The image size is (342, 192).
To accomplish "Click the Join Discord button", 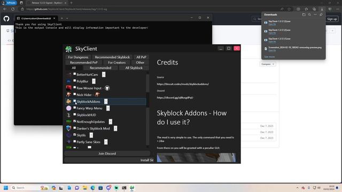I will pyautogui.click(x=107, y=154).
